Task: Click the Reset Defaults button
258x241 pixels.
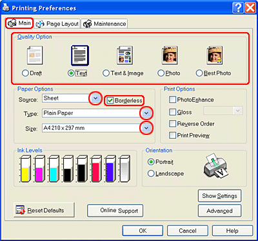Action: point(44,210)
